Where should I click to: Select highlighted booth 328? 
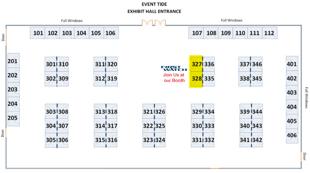(196, 78)
